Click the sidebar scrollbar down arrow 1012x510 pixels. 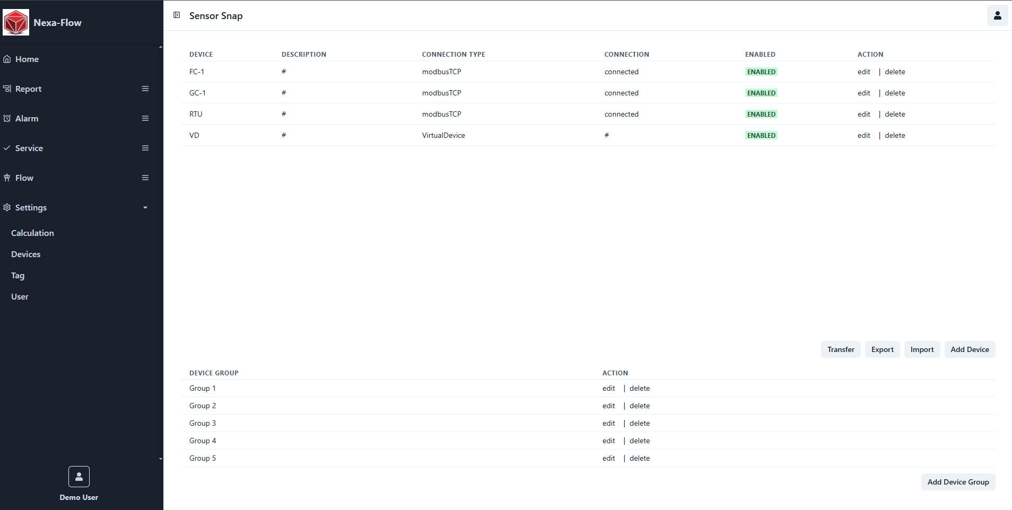point(160,459)
